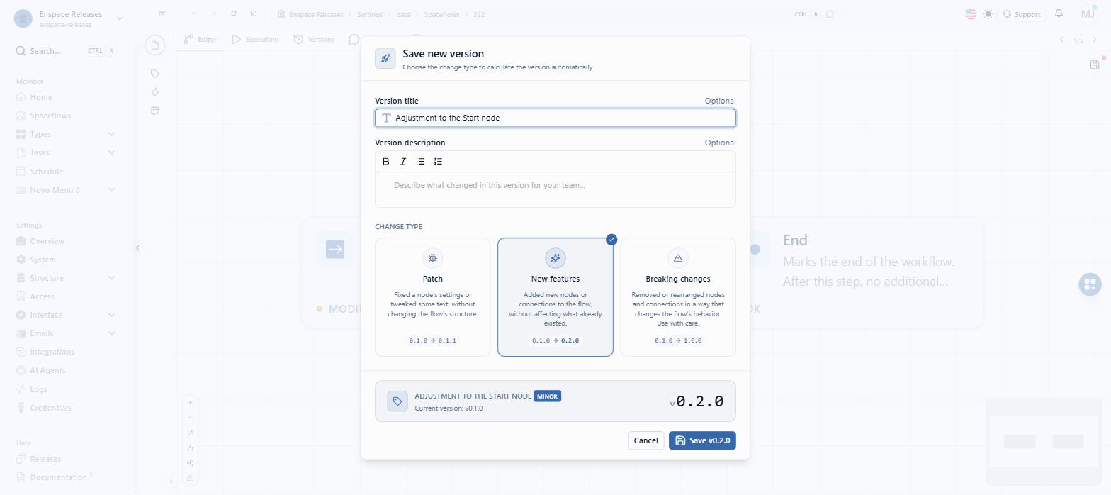Click the grid apps button on canvas
The width and height of the screenshot is (1111, 495).
(1090, 284)
